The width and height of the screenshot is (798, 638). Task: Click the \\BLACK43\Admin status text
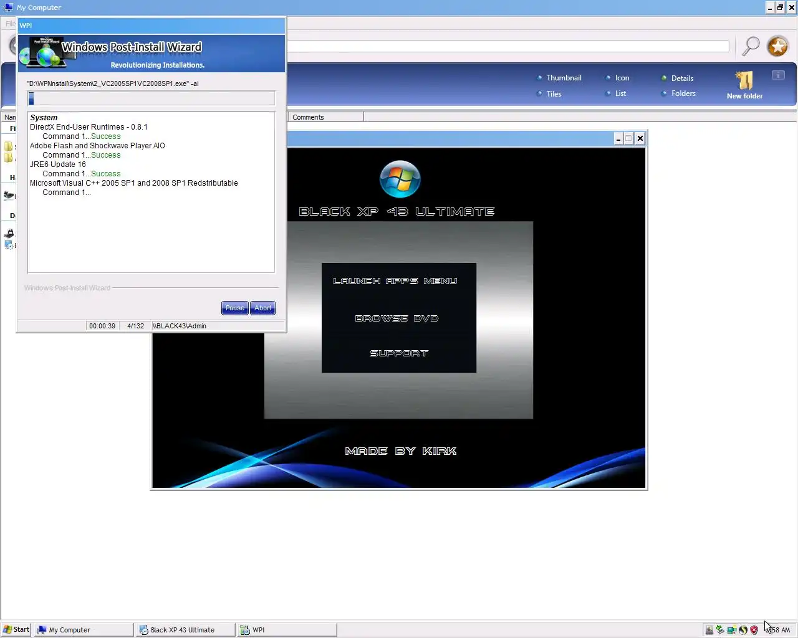click(x=179, y=326)
